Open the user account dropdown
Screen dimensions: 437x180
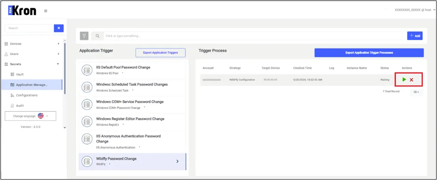[x=414, y=10]
